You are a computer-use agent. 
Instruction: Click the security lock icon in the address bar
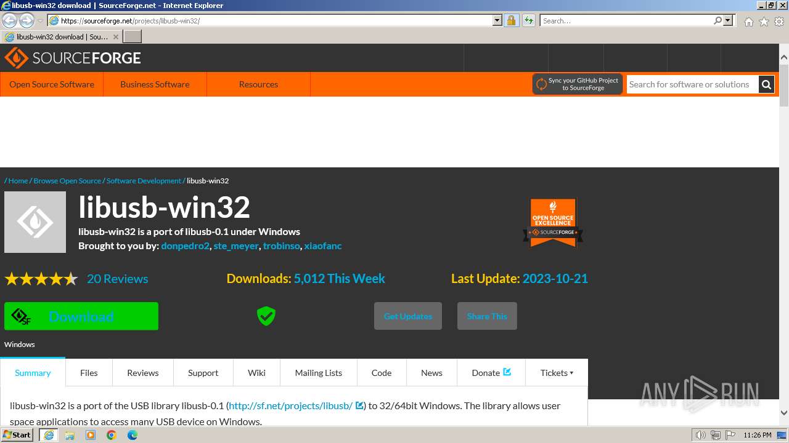tap(511, 20)
